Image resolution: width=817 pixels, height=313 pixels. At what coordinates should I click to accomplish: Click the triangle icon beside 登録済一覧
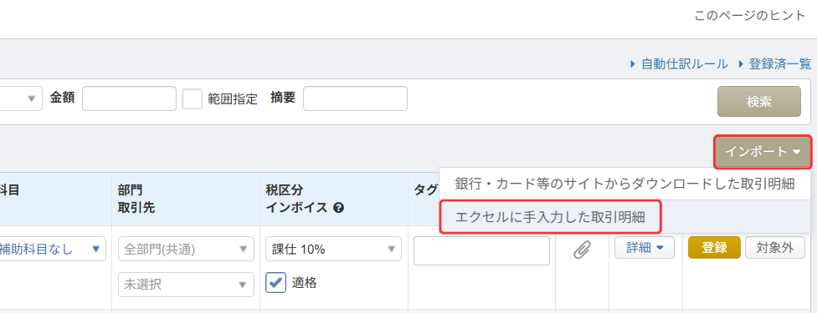(x=740, y=64)
